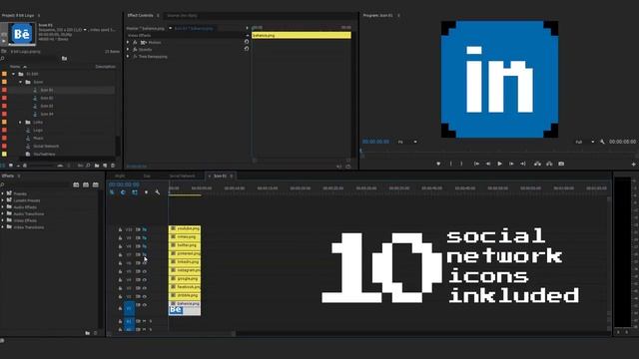Open the Program monitor button editor plus
Image resolution: width=639 pixels, height=359 pixels.
(633, 164)
